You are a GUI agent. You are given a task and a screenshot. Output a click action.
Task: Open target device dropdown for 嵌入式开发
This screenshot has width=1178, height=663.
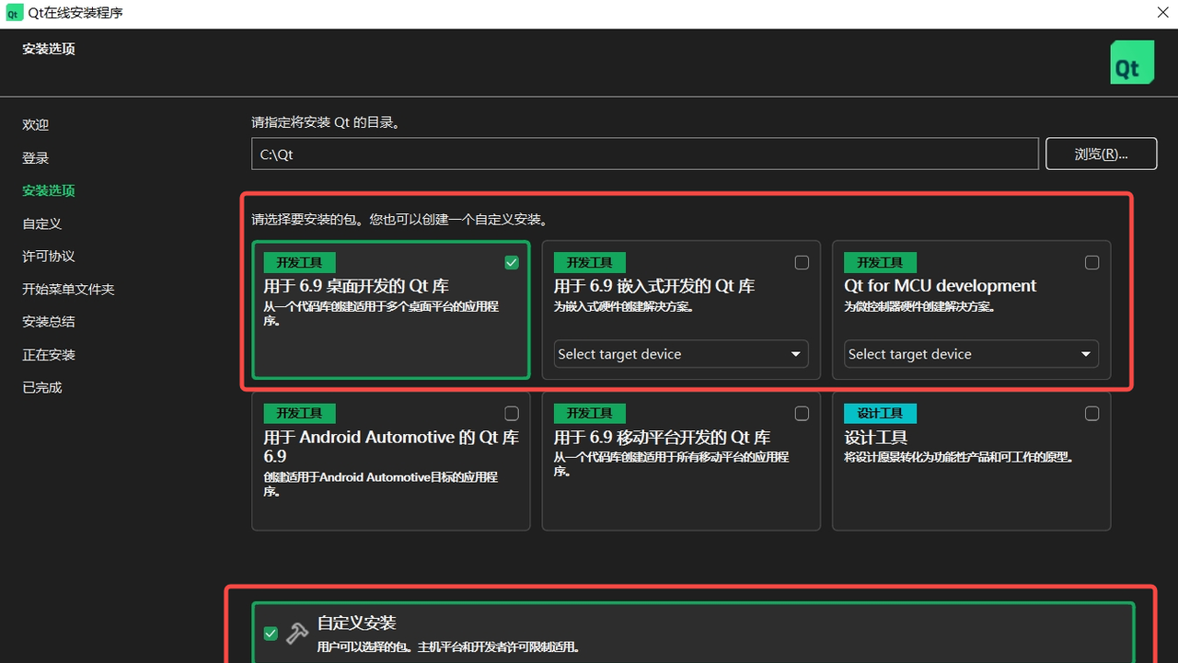point(680,354)
